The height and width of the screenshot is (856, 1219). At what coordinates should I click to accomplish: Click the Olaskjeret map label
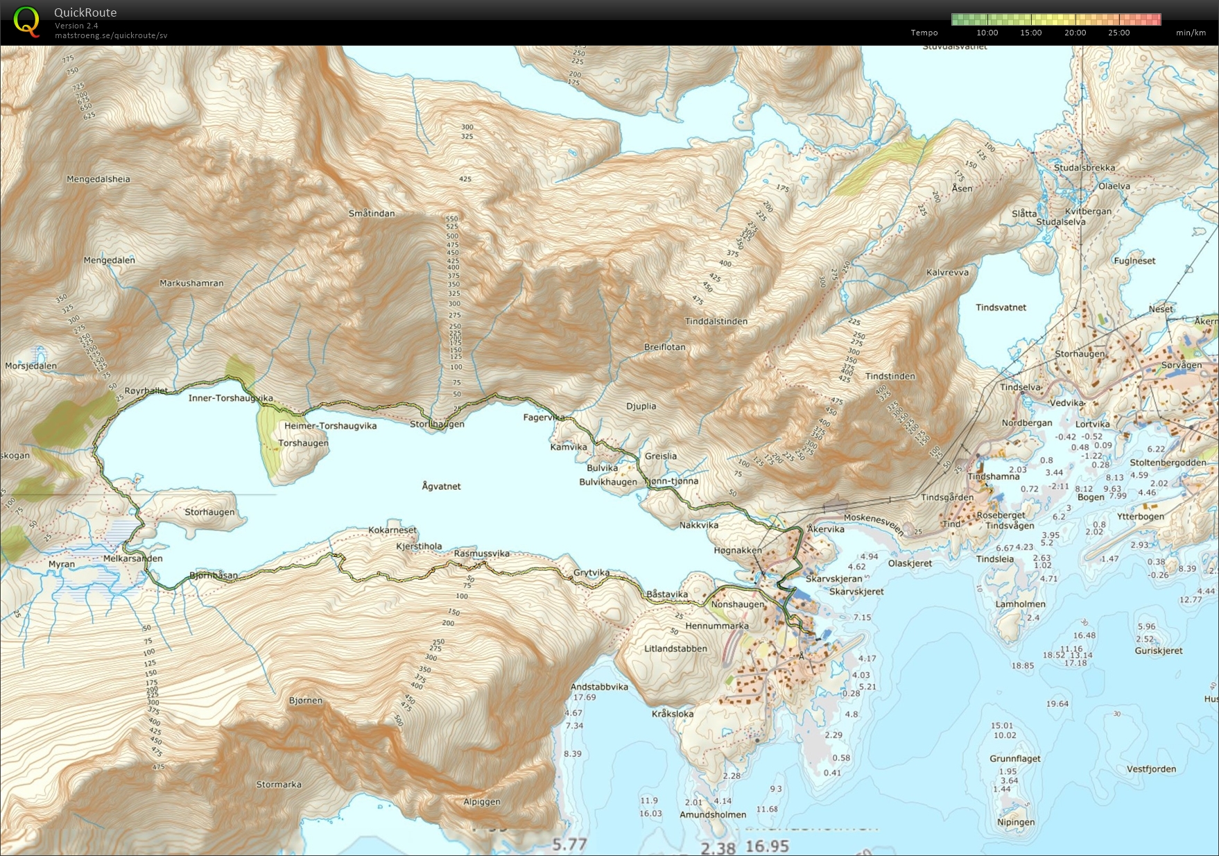910,563
